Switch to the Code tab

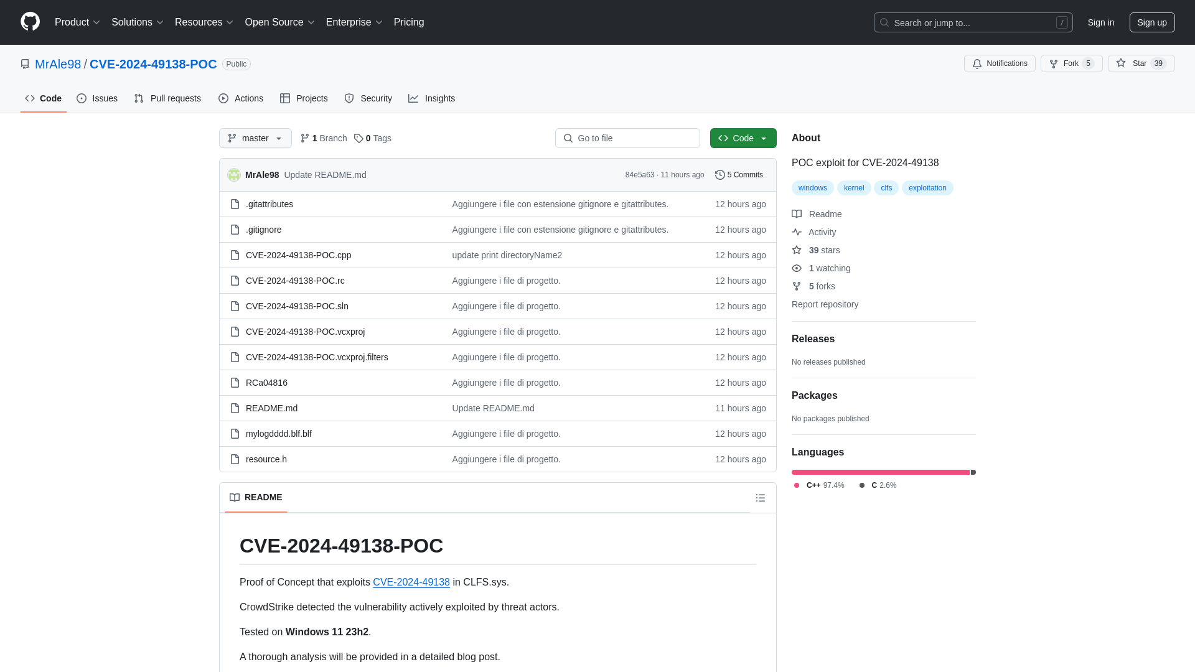click(x=44, y=98)
